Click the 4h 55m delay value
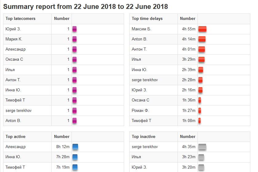Image resolution: width=258 pixels, height=172 pixels. (189, 29)
